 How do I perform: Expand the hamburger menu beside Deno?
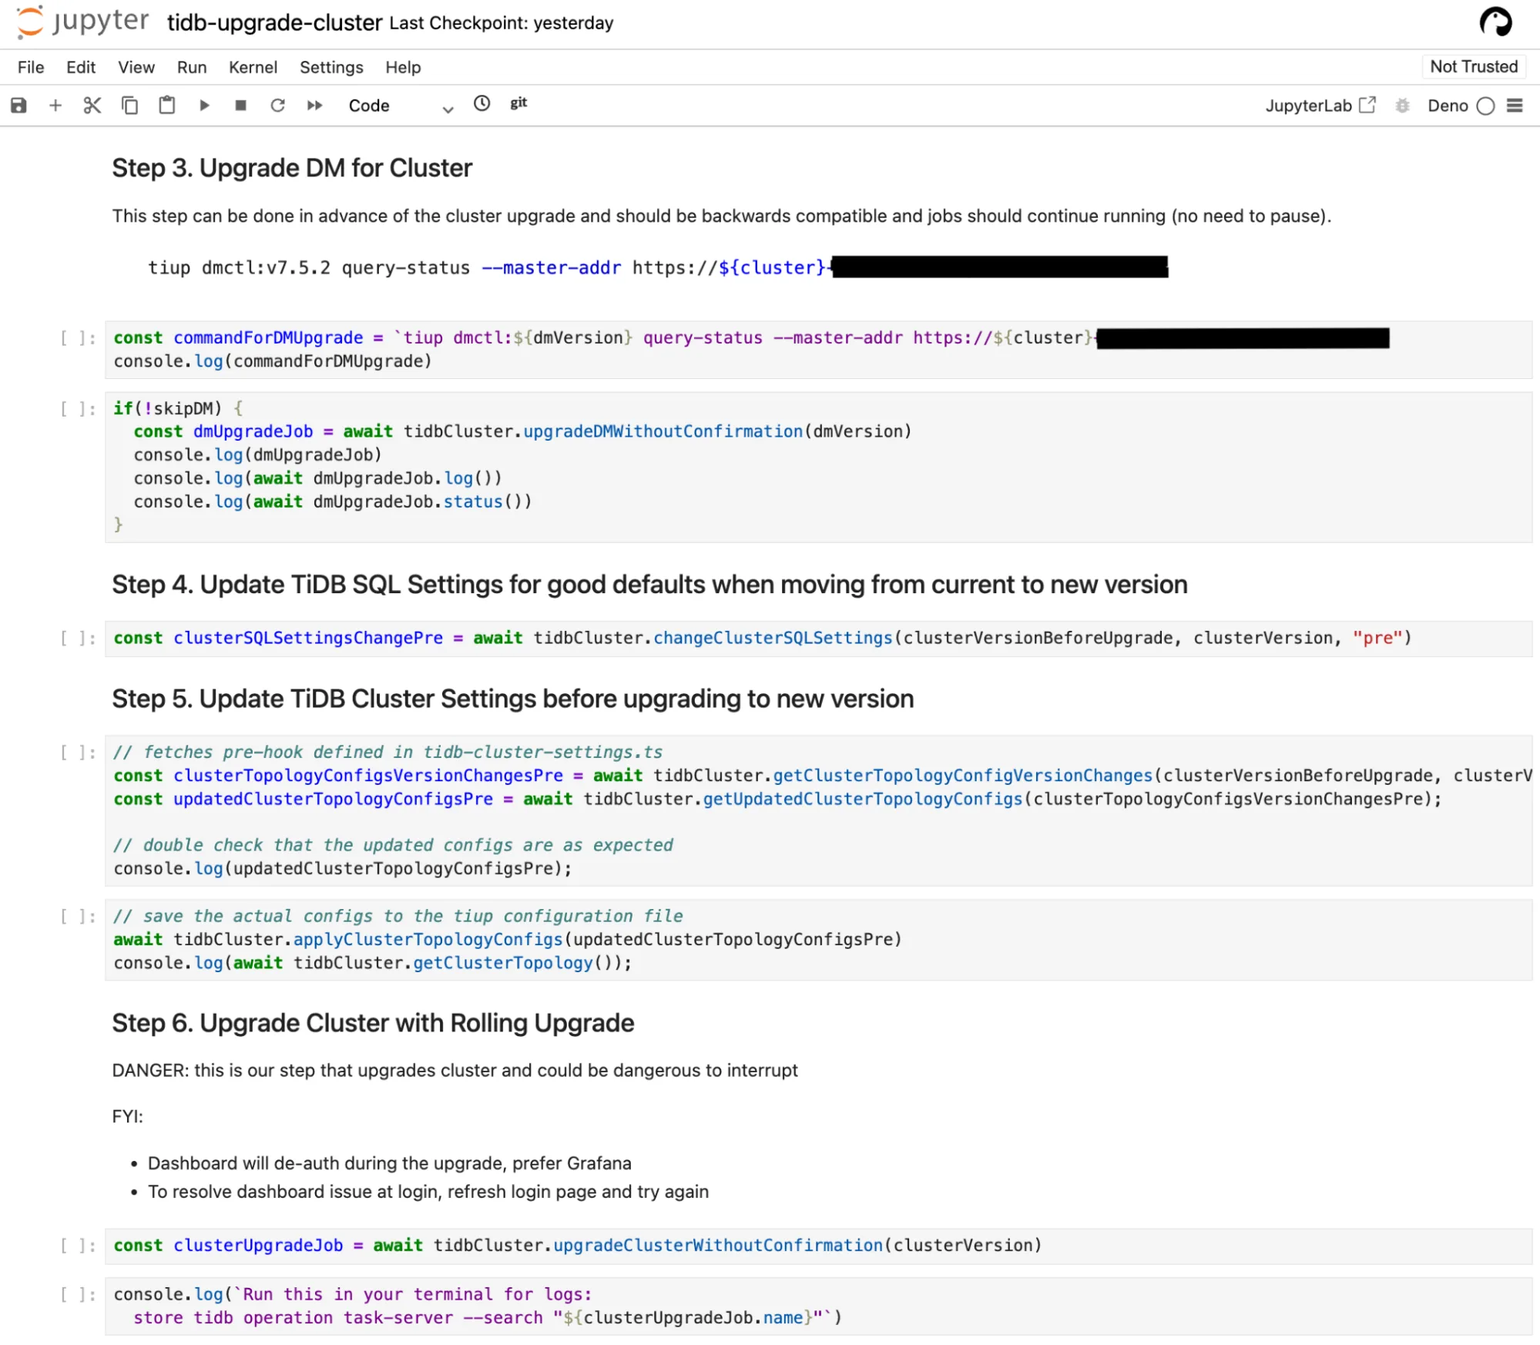pos(1515,106)
